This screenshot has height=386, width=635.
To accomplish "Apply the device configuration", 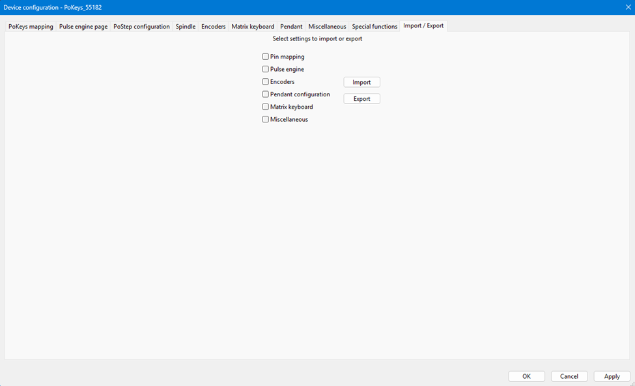I will pos(612,376).
